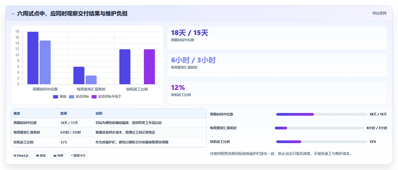Image resolution: width=398 pixels, height=170 pixels.
Task: Click the 基线 bar for 周期时间中位数
Action: click(x=33, y=58)
